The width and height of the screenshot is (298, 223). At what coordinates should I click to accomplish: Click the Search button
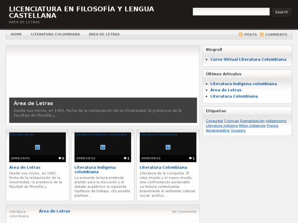click(x=282, y=12)
